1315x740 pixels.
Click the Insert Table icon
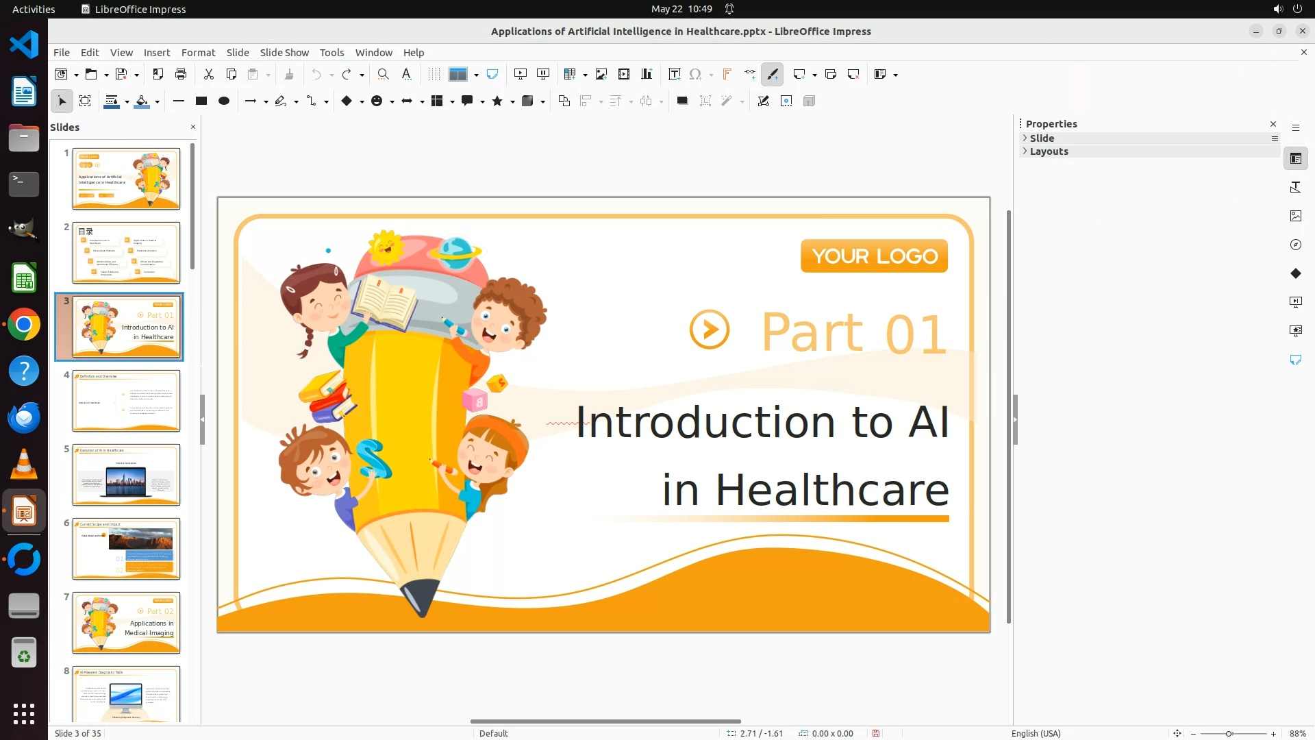pyautogui.click(x=569, y=74)
